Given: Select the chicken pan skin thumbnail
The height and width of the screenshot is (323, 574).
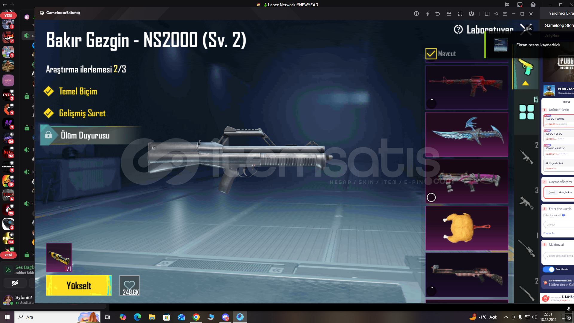Looking at the screenshot, I should [x=466, y=228].
